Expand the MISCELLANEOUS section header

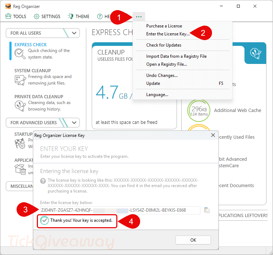point(19,186)
